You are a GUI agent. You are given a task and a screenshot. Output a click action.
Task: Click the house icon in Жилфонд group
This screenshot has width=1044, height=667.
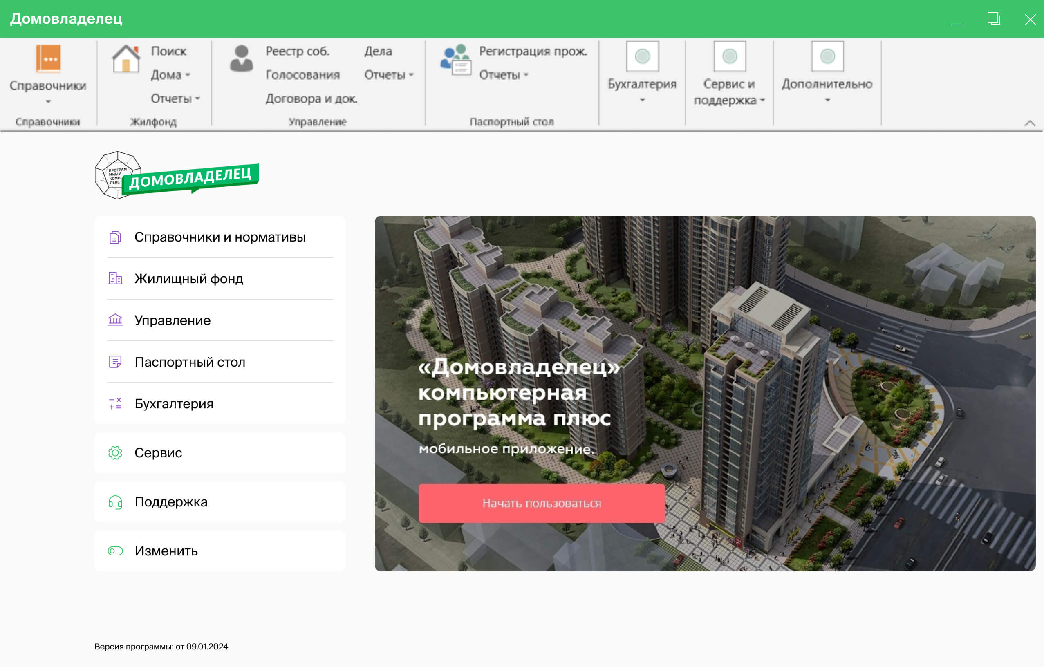[126, 58]
